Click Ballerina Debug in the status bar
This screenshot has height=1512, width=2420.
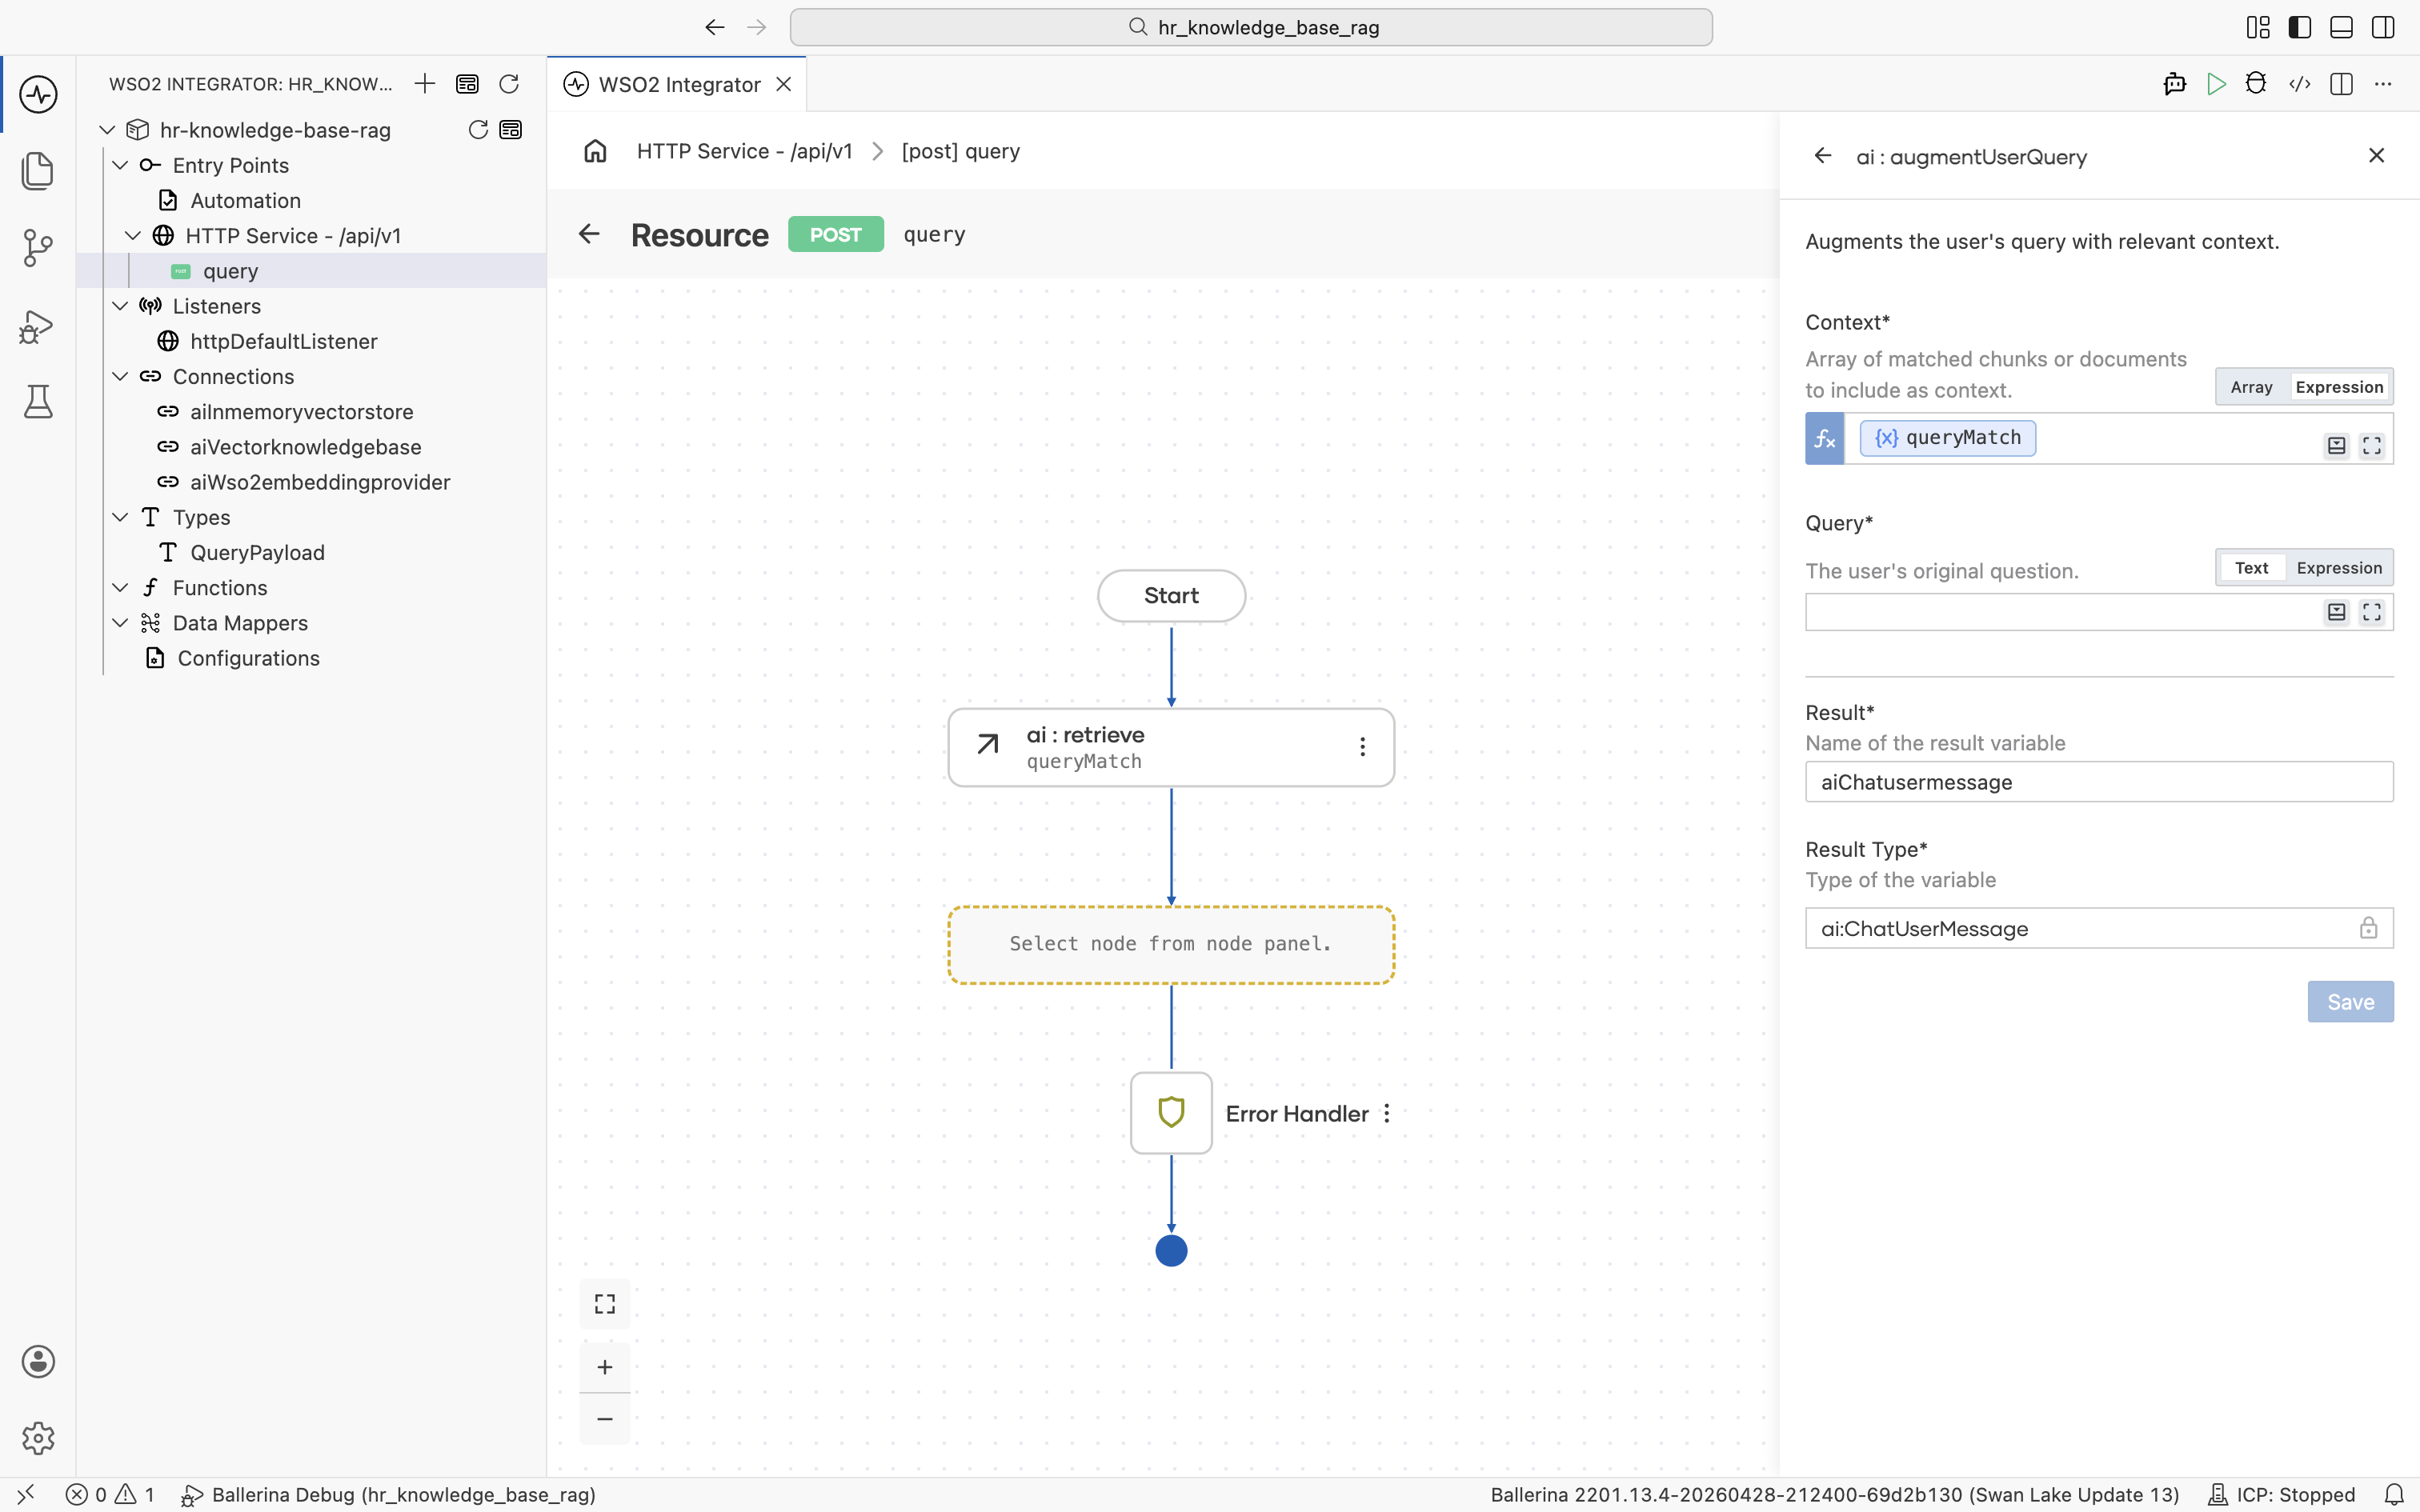(x=388, y=1495)
